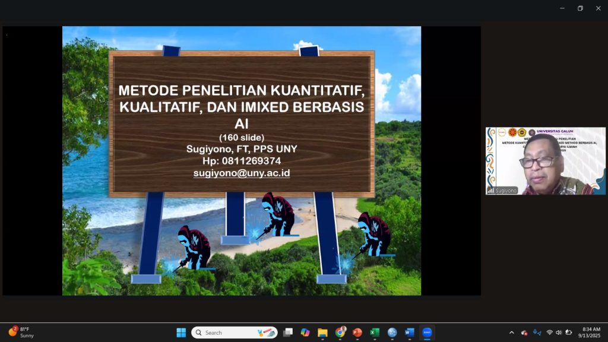Switch to Google Chrome in taskbar
The image size is (608, 342).
[340, 332]
